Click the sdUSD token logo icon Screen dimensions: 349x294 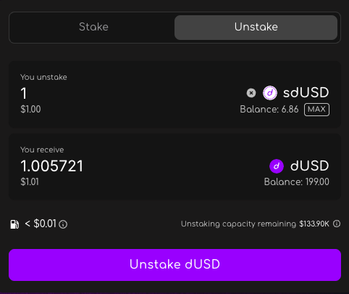click(x=270, y=93)
